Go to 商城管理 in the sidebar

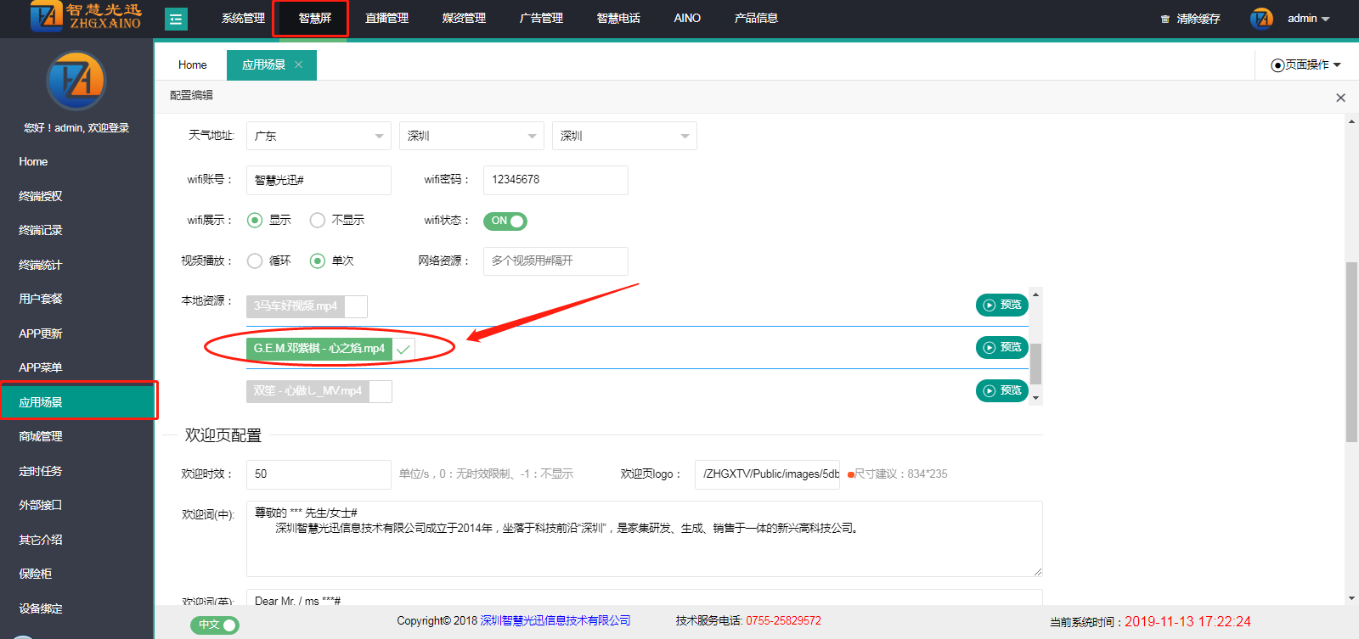(x=41, y=437)
